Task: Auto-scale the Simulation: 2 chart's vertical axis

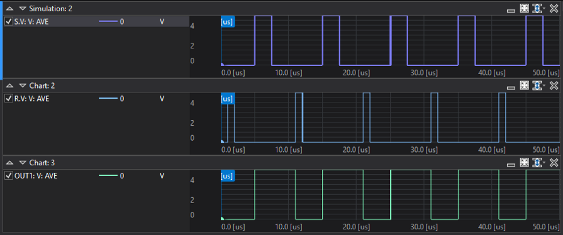Action: [537, 8]
